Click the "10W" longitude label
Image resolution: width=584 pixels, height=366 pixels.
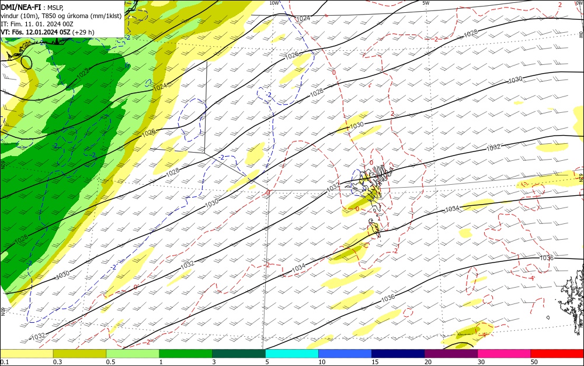[274, 3]
